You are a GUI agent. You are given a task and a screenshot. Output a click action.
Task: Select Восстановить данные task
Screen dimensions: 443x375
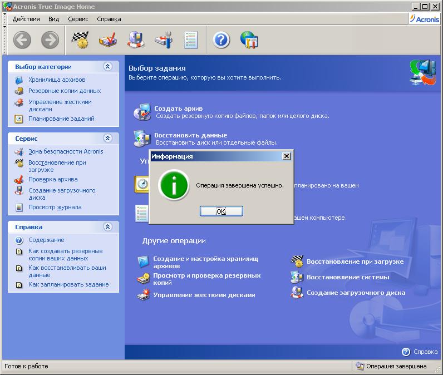click(x=191, y=135)
